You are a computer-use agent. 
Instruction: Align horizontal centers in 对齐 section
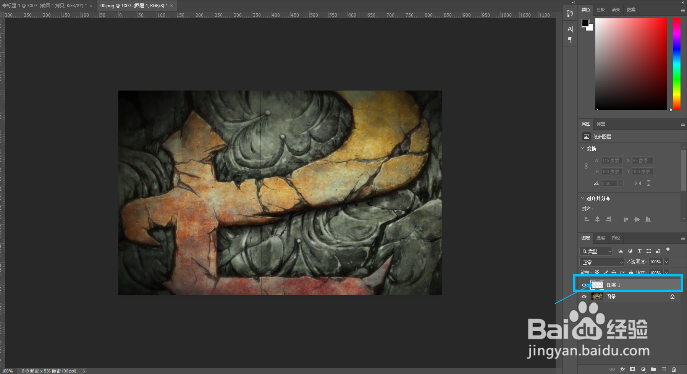(x=597, y=219)
